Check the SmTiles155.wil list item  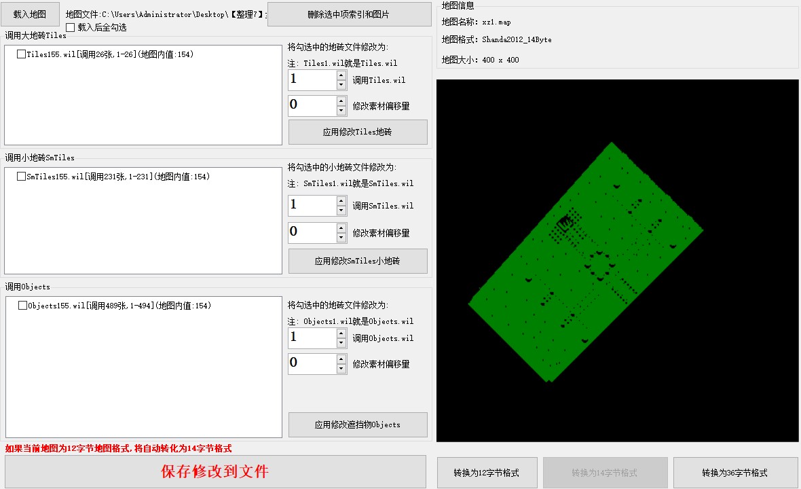[22, 177]
